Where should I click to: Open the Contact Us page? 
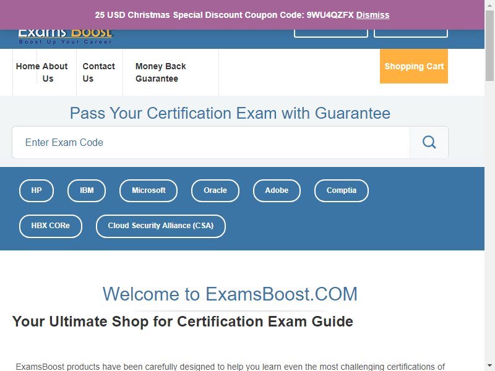pyautogui.click(x=99, y=72)
